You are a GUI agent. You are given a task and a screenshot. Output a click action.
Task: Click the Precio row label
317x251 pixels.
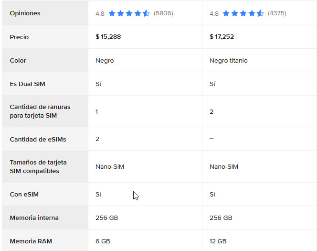coord(19,37)
